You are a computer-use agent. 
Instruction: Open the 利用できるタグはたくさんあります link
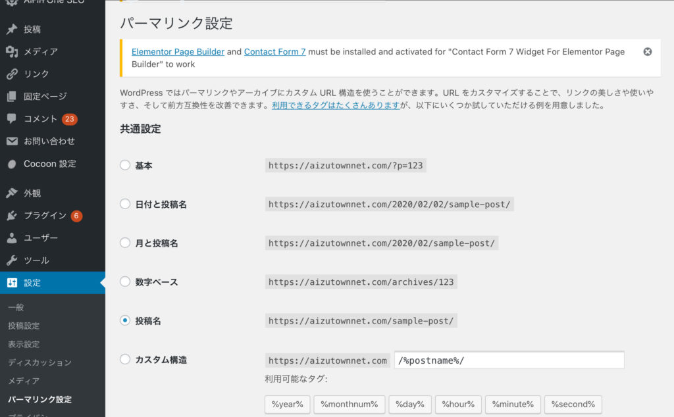click(x=336, y=105)
